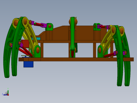Click the blue Z axis of the orientation triad
This screenshot has width=137, height=103.
(6, 95)
